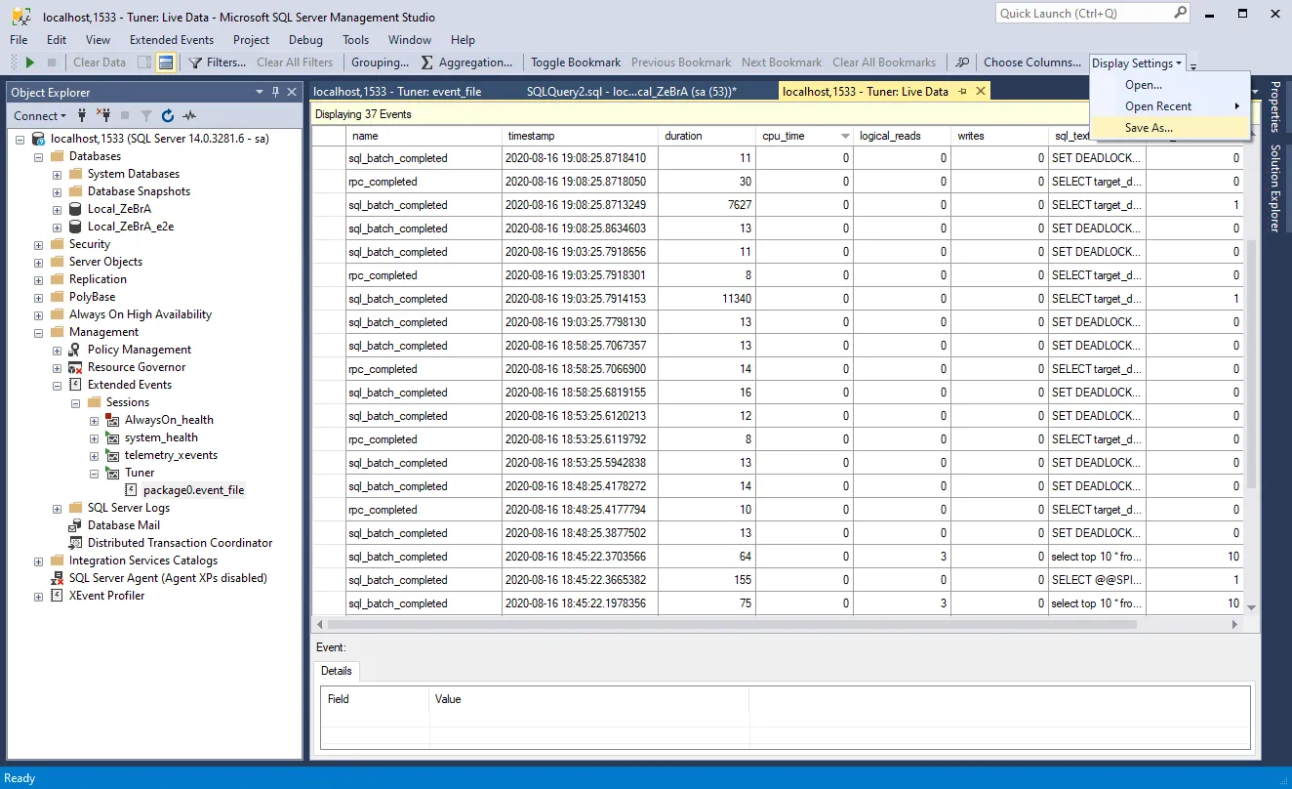Open Object Explorer window position dropdown arrow
Image resolution: width=1292 pixels, height=789 pixels.
tap(260, 92)
